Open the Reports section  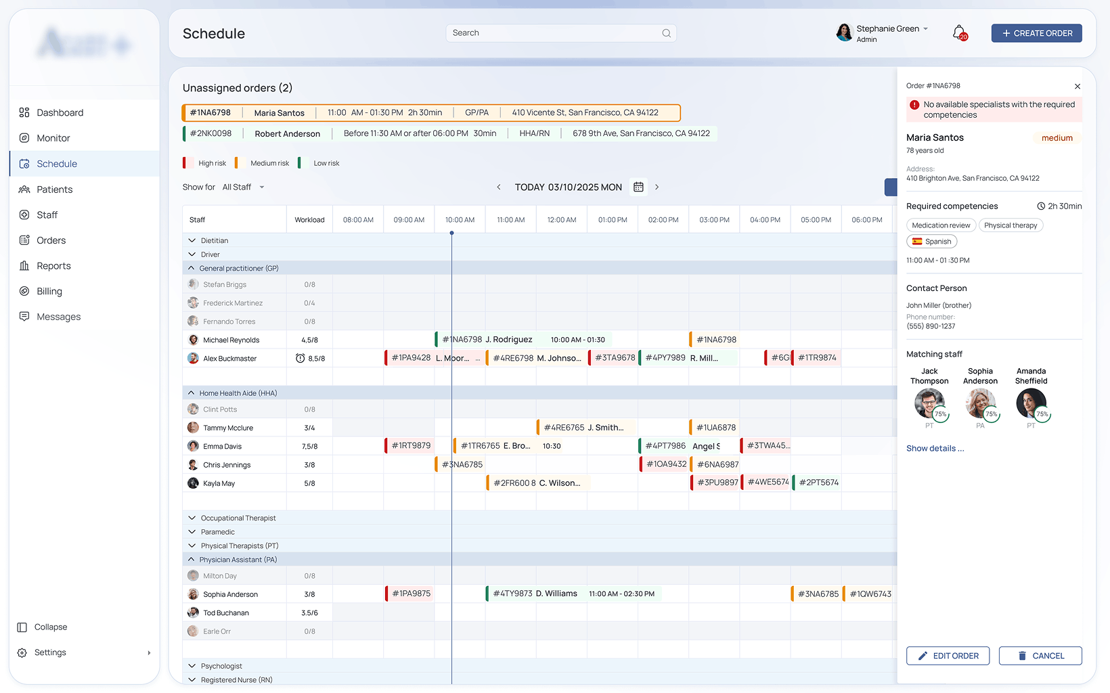[53, 265]
